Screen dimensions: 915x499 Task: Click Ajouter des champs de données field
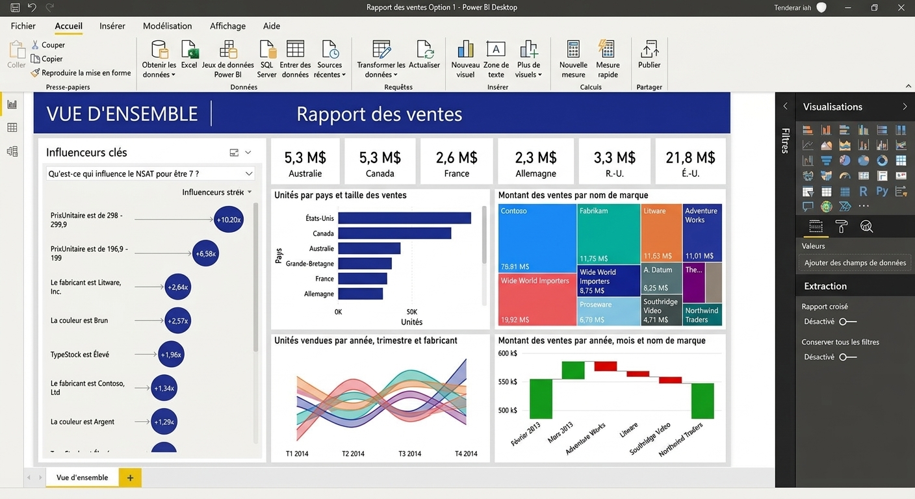pyautogui.click(x=855, y=262)
